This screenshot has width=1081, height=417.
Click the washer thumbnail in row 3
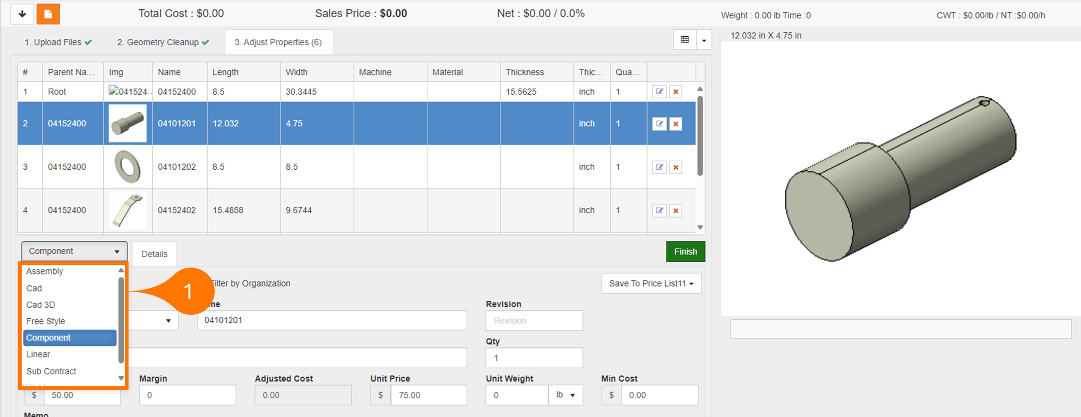[128, 167]
